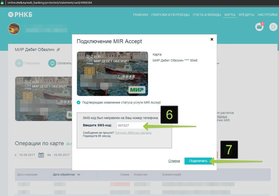Toggle the MIR Accept confirmation checkbox
This screenshot has width=279, height=196.
[78, 102]
